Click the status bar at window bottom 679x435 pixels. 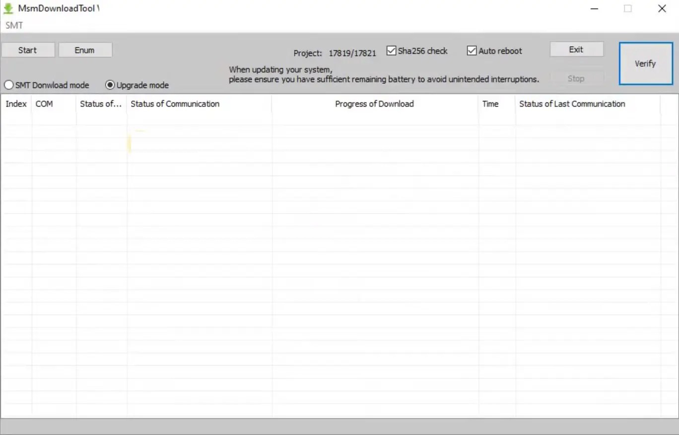pos(339,426)
